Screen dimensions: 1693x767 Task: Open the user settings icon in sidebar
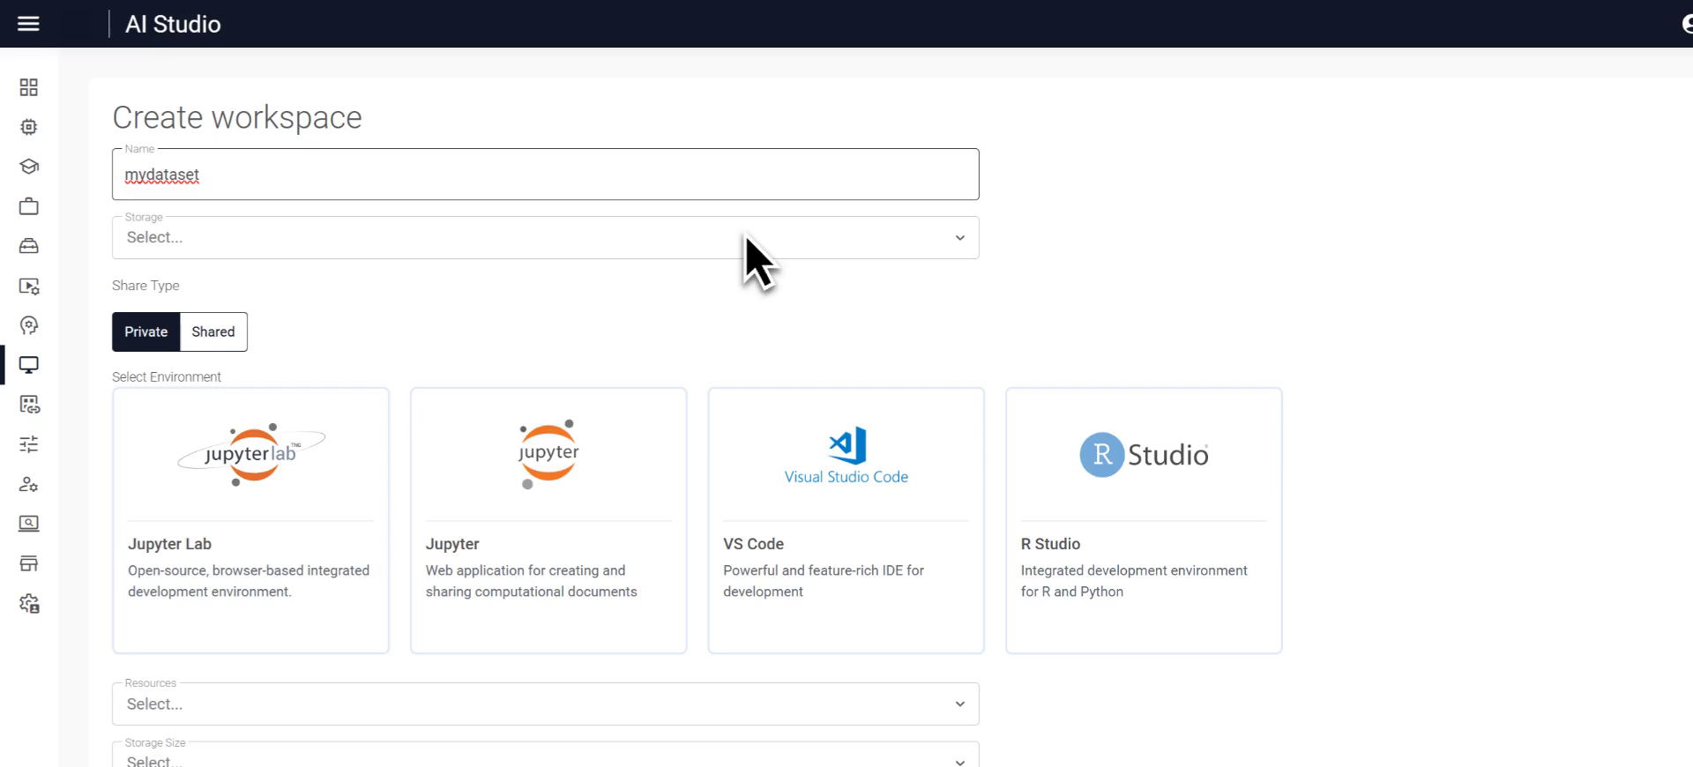click(x=28, y=484)
